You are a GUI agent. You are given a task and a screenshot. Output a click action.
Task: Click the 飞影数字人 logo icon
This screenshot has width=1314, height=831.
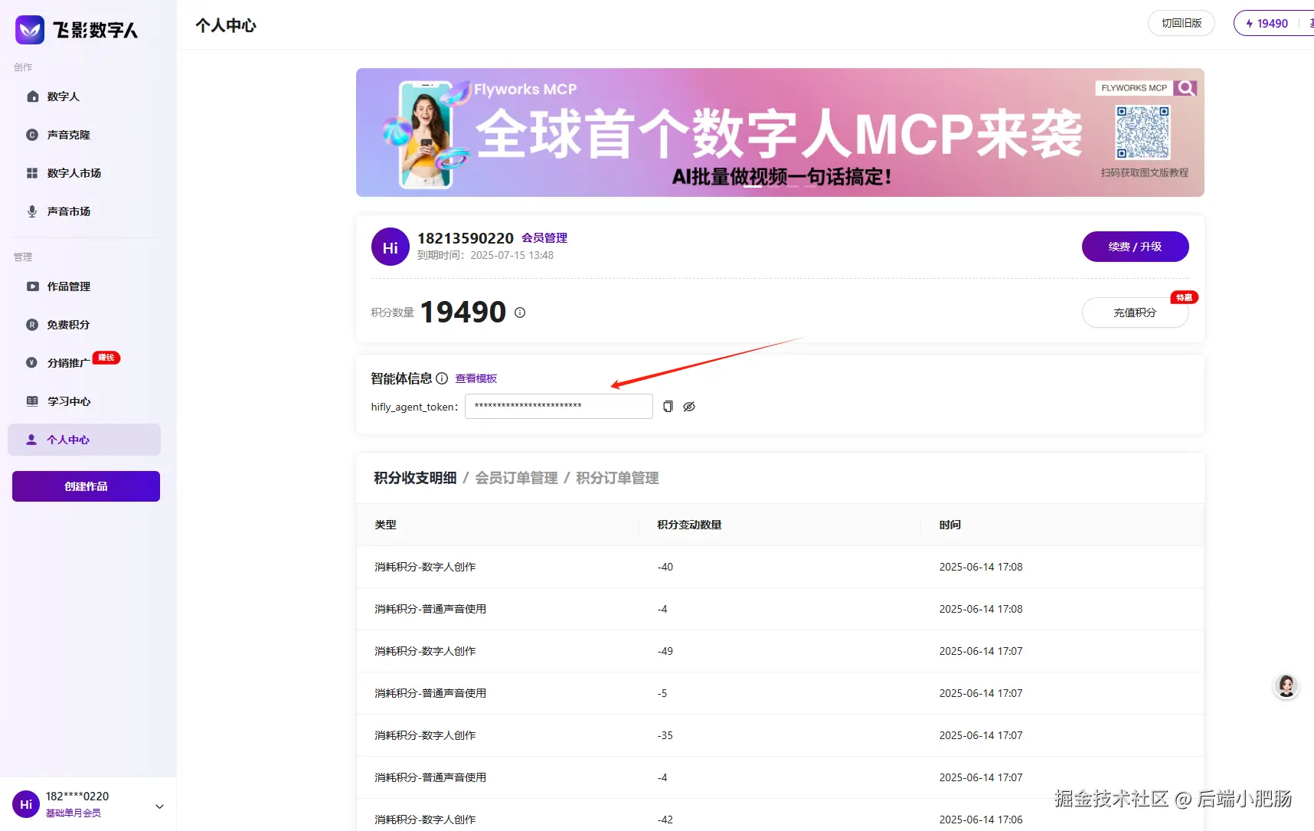pyautogui.click(x=30, y=30)
